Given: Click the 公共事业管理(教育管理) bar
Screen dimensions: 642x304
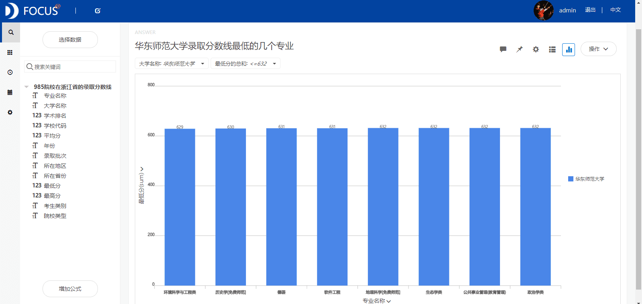Looking at the screenshot, I should [485, 207].
